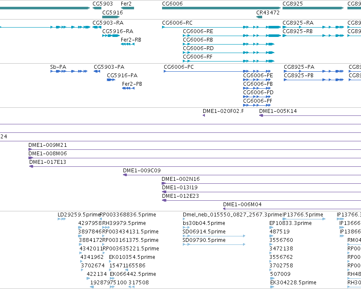Open EST feature 3702674
The height and width of the screenshot is (289, 361).
pyautogui.click(x=92, y=266)
